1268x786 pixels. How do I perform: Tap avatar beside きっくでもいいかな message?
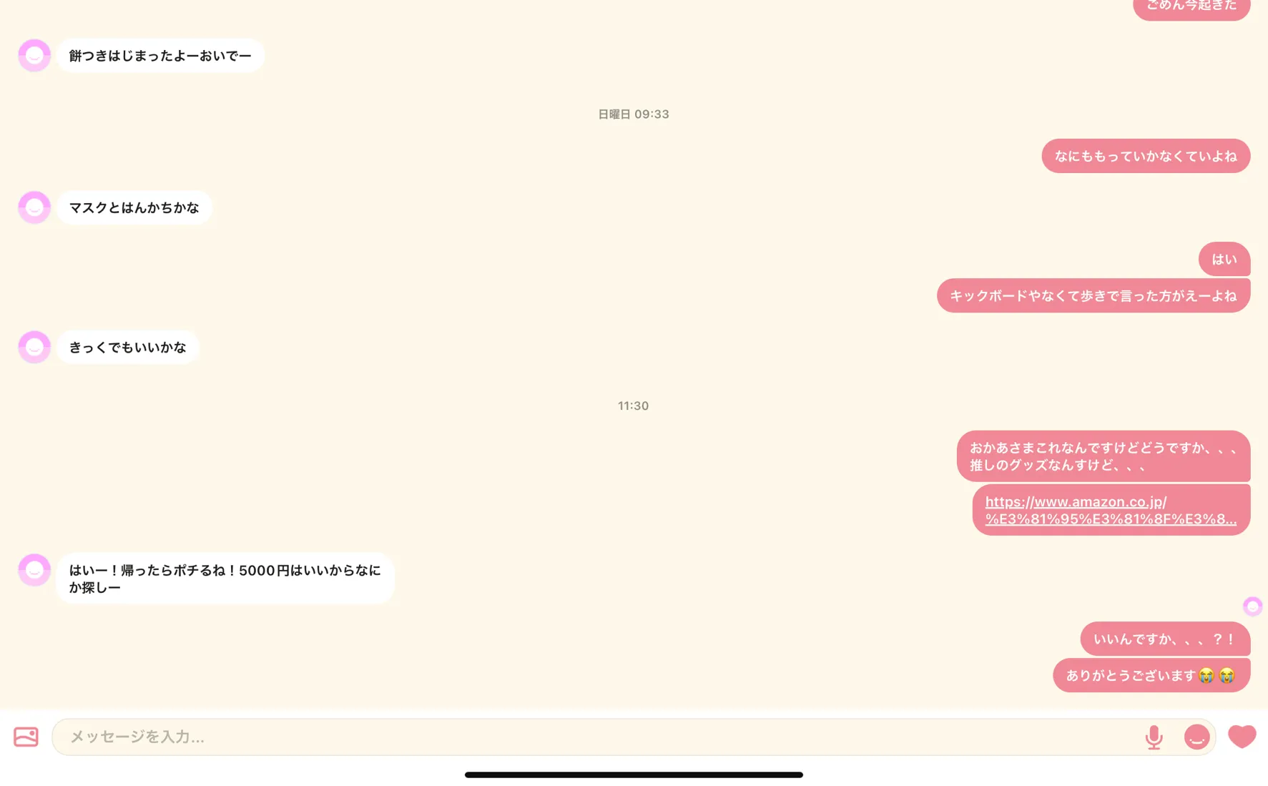(34, 347)
